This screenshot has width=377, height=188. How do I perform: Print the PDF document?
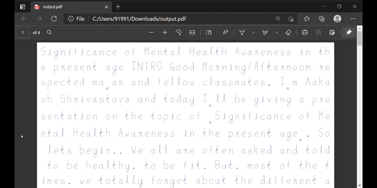(305, 32)
